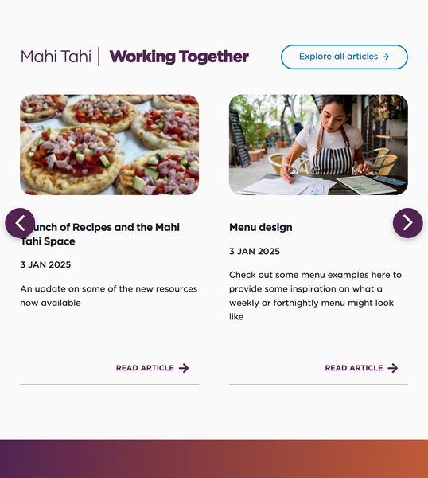
Task: Open Read Article for the Recipes launch post
Action: tap(152, 368)
